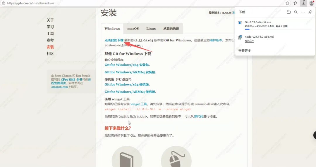Image resolution: width=316 pixels, height=167 pixels.
Task: Download Git for Windows/x64 便携版
Action: pyautogui.click(x=127, y=84)
